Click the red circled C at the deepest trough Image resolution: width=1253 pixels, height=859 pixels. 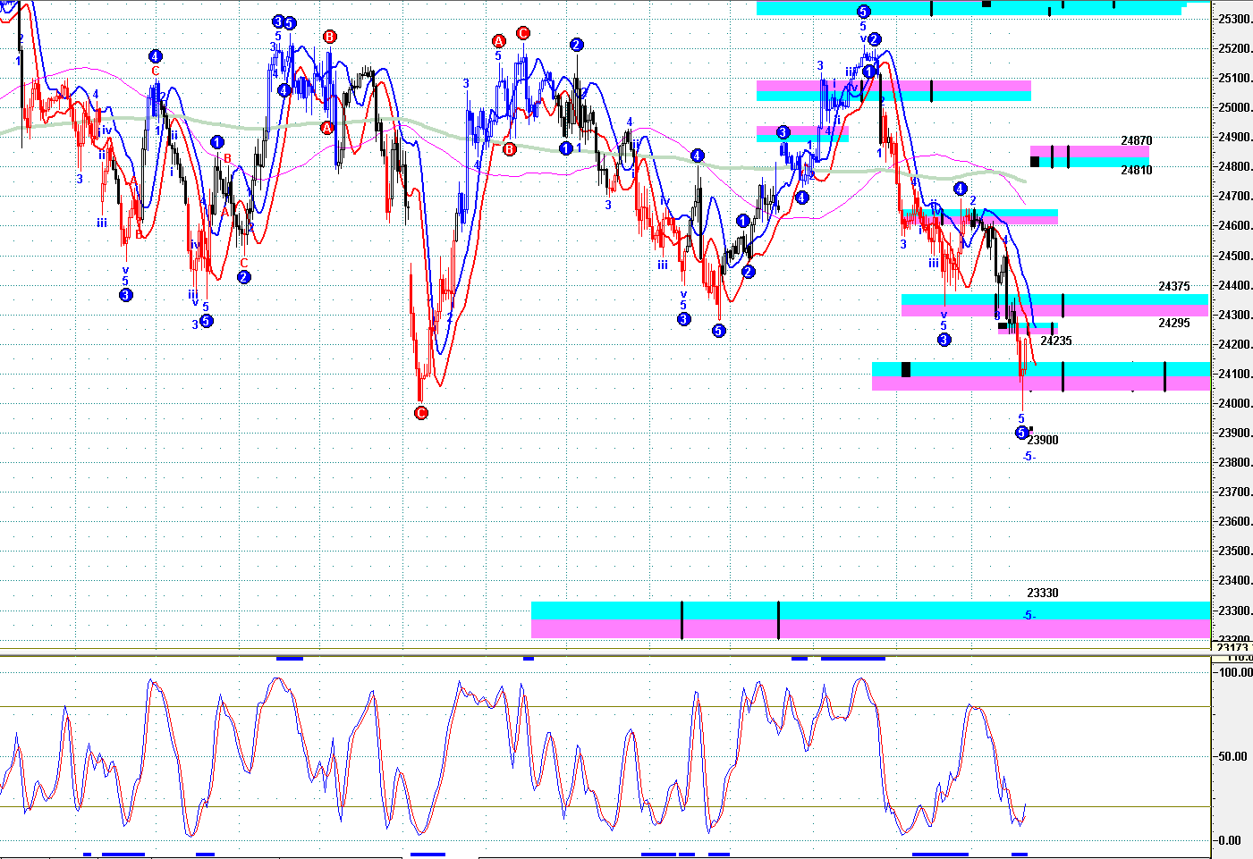click(x=420, y=413)
